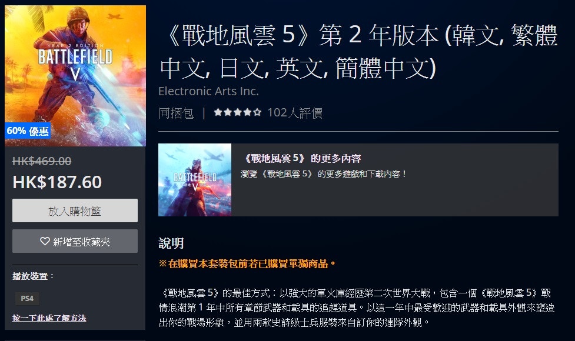The width and height of the screenshot is (575, 341).
Task: Click the 《戰地風雲 5》第 2 年版本 title
Action: (358, 51)
